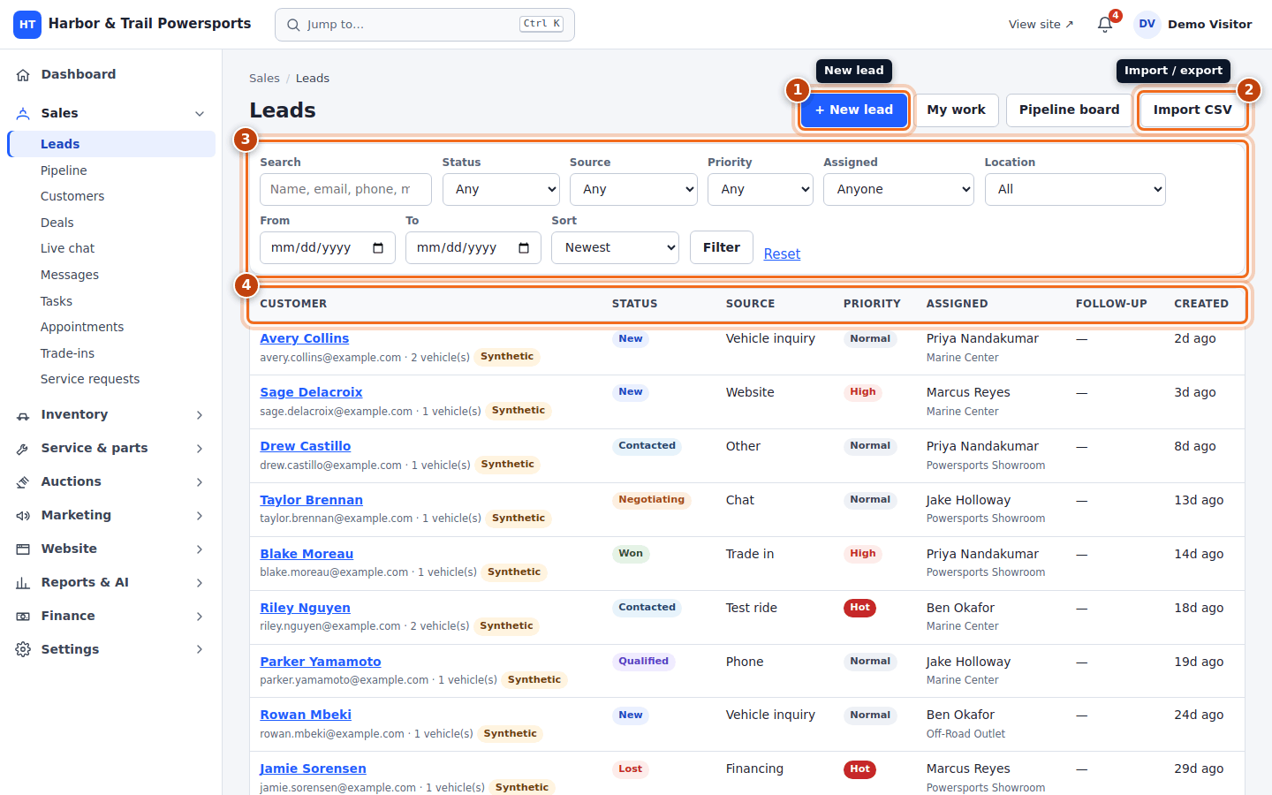Viewport: 1272px width, 795px height.
Task: Go to Pipeline in the sidebar
Action: tap(64, 170)
